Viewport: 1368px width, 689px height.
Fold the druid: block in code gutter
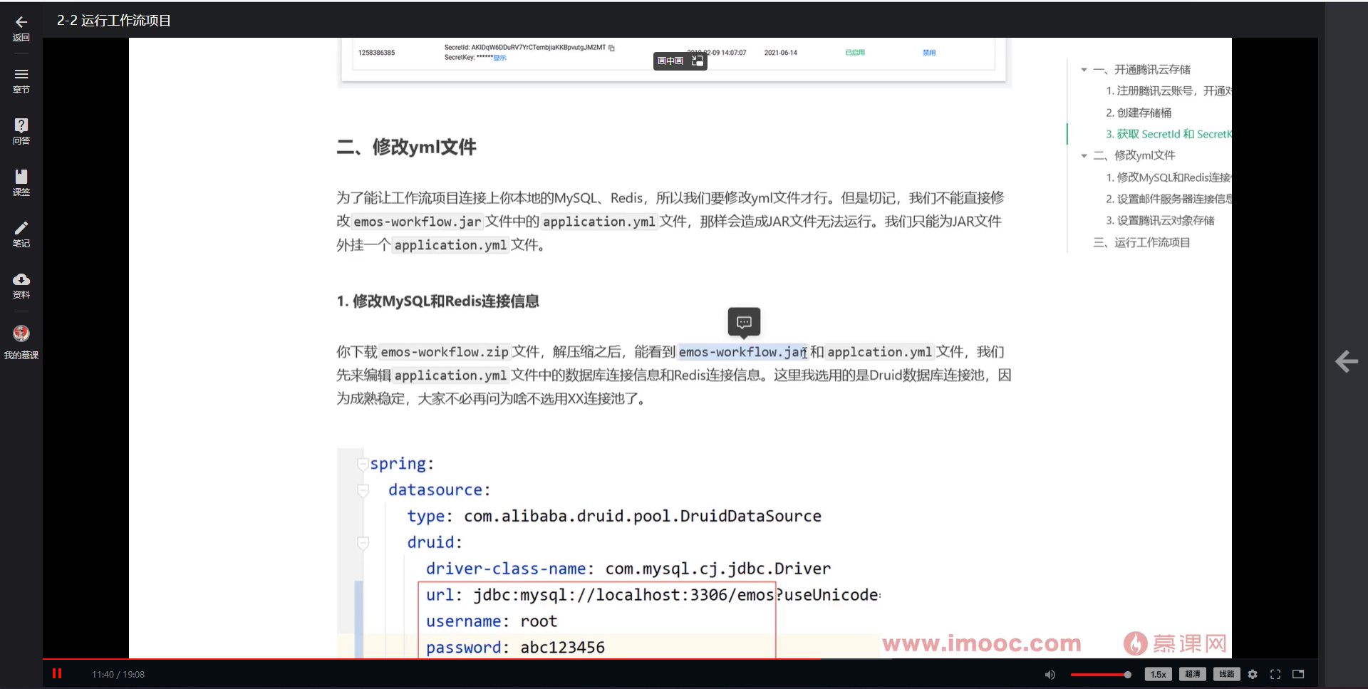pyautogui.click(x=363, y=543)
